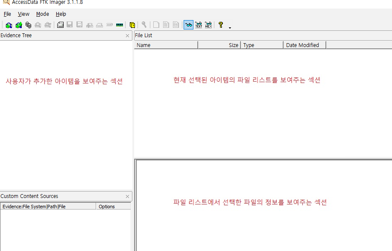Click the grayed DIR Export Directory Listing icon
The image size is (392, 251).
tap(176, 25)
